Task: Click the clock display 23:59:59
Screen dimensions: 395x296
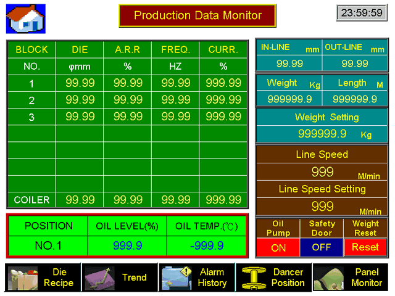Action: point(362,12)
